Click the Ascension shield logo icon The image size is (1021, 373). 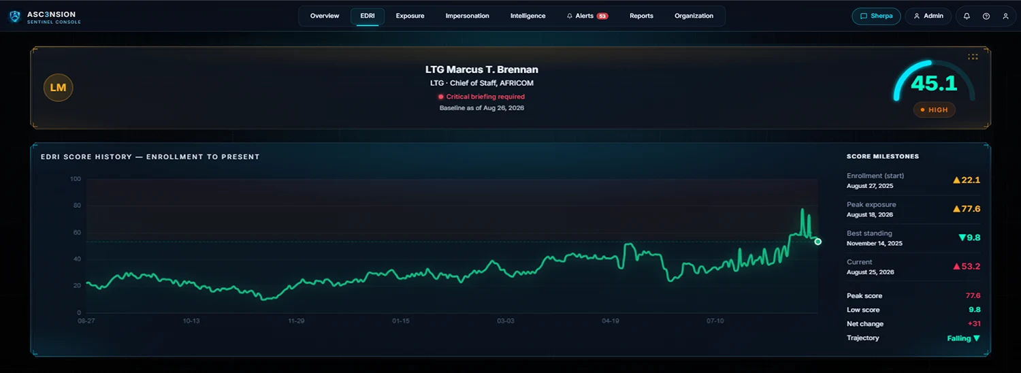14,17
